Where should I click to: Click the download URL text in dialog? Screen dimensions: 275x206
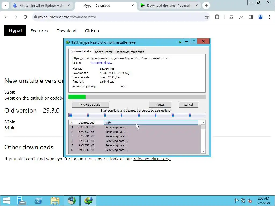coord(120,58)
